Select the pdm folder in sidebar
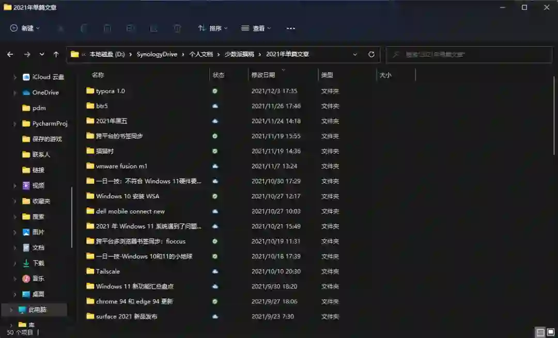Screen dimensions: 558x338 (x=34, y=108)
